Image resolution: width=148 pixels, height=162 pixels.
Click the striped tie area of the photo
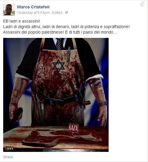pyautogui.click(x=59, y=44)
